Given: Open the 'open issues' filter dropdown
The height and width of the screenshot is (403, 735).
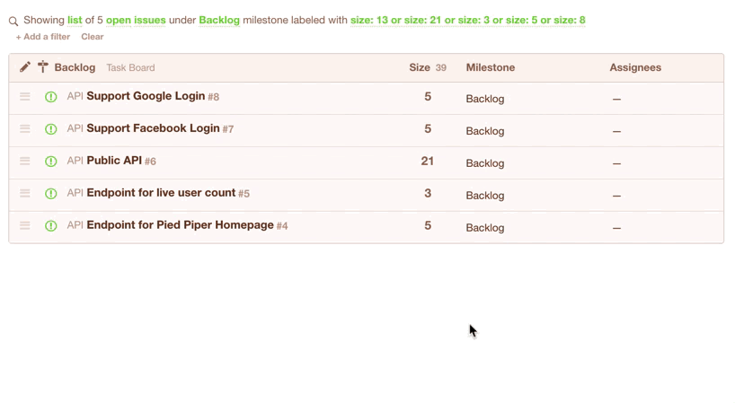Looking at the screenshot, I should pyautogui.click(x=136, y=20).
